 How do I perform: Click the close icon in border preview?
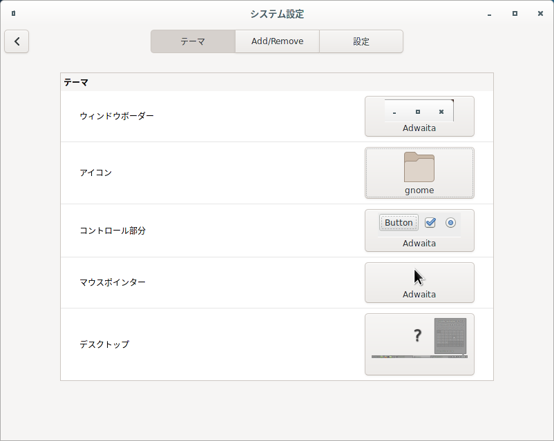[x=441, y=112]
